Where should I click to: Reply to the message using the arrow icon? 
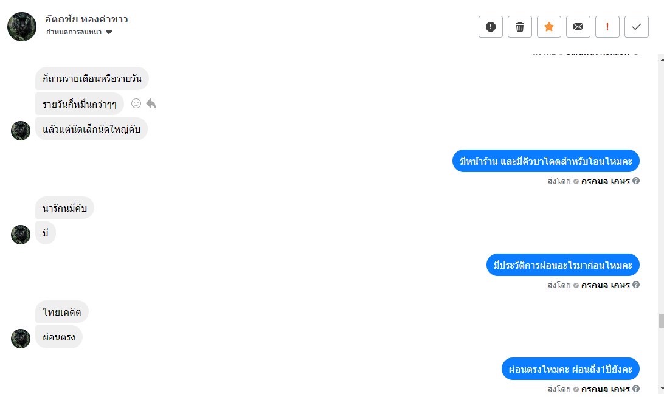[151, 104]
